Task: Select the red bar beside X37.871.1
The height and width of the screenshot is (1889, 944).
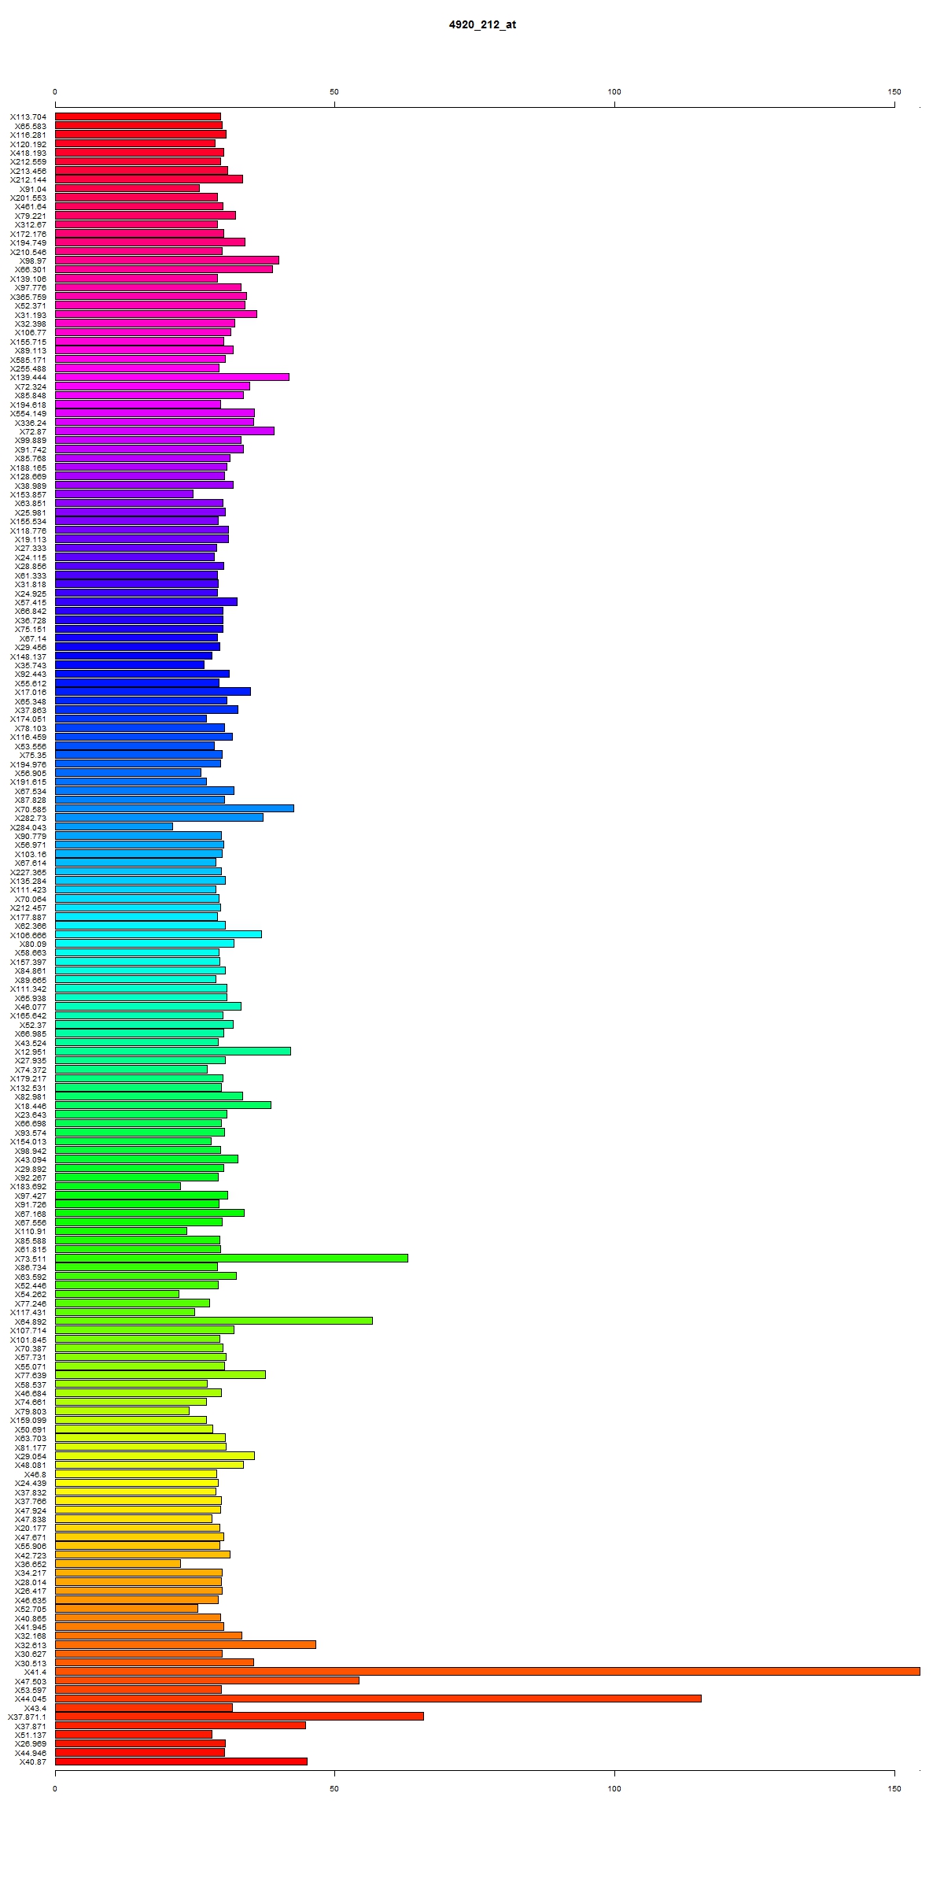Action: click(x=239, y=1716)
